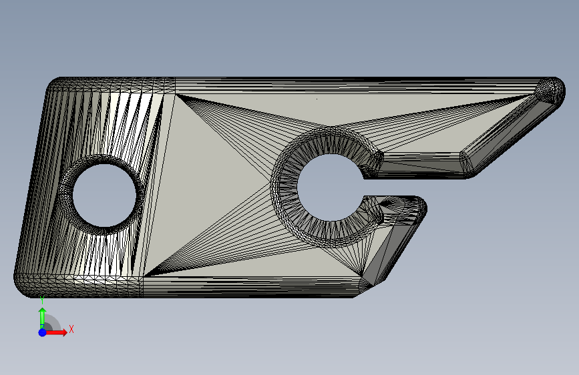
Task: Click the green Y axis arrow of the triad
Action: 43,318
